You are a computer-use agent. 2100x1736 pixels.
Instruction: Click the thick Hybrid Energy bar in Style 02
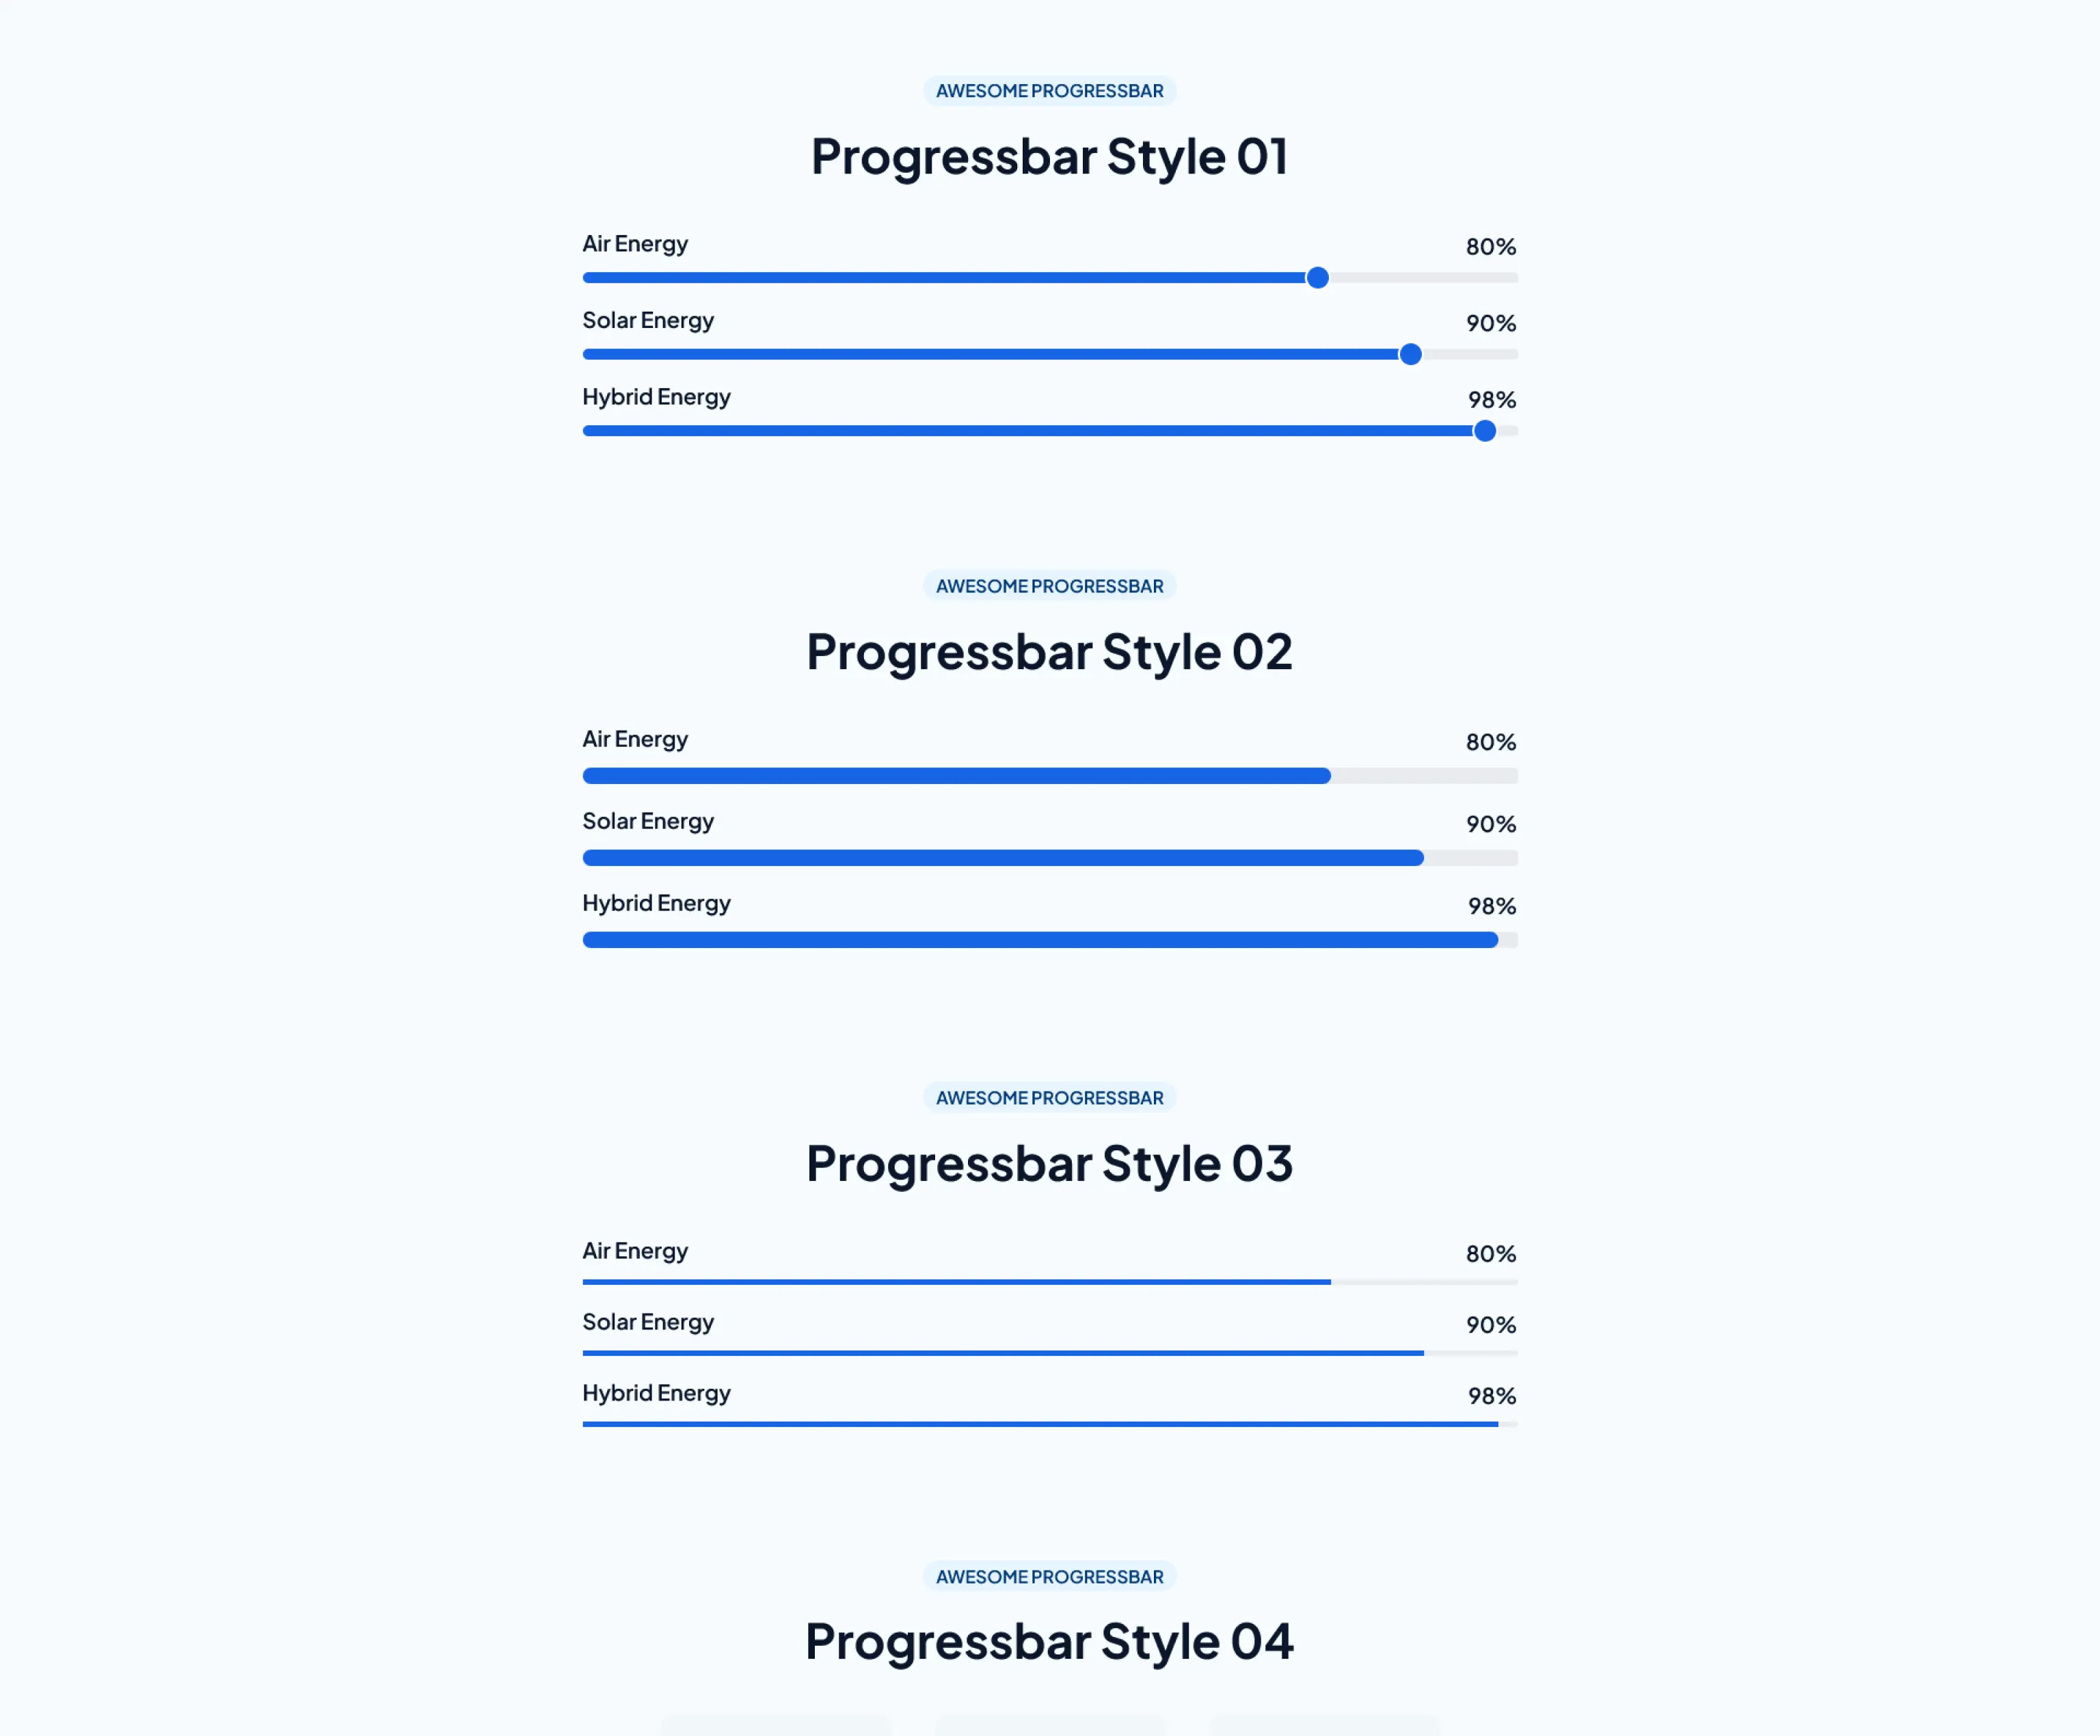(x=1040, y=940)
